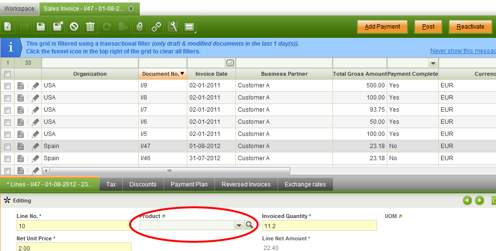Delete the record with the trash icon
Image resolution: width=496 pixels, height=251 pixels.
tap(90, 27)
